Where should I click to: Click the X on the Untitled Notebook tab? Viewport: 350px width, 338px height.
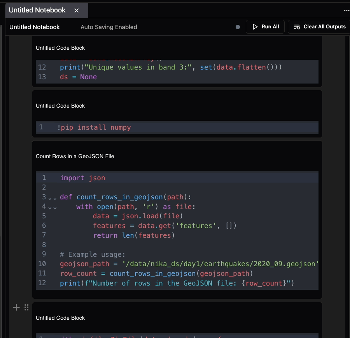(x=76, y=10)
